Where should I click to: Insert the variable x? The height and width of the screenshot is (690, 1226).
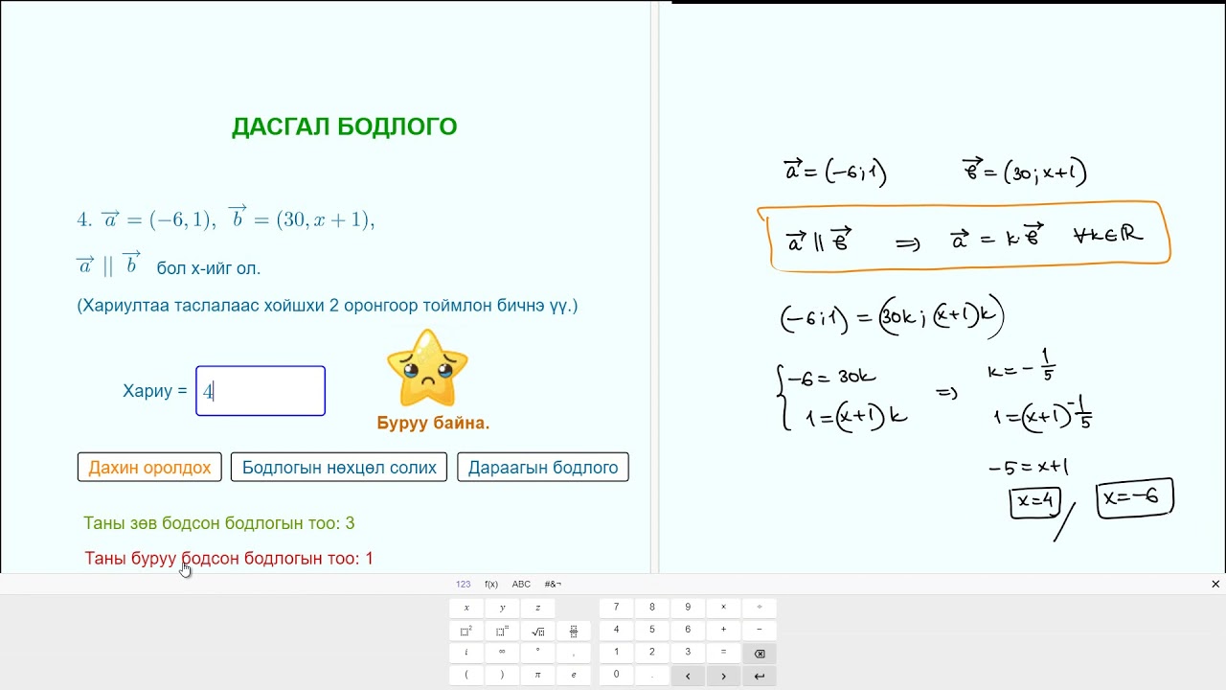tap(466, 608)
